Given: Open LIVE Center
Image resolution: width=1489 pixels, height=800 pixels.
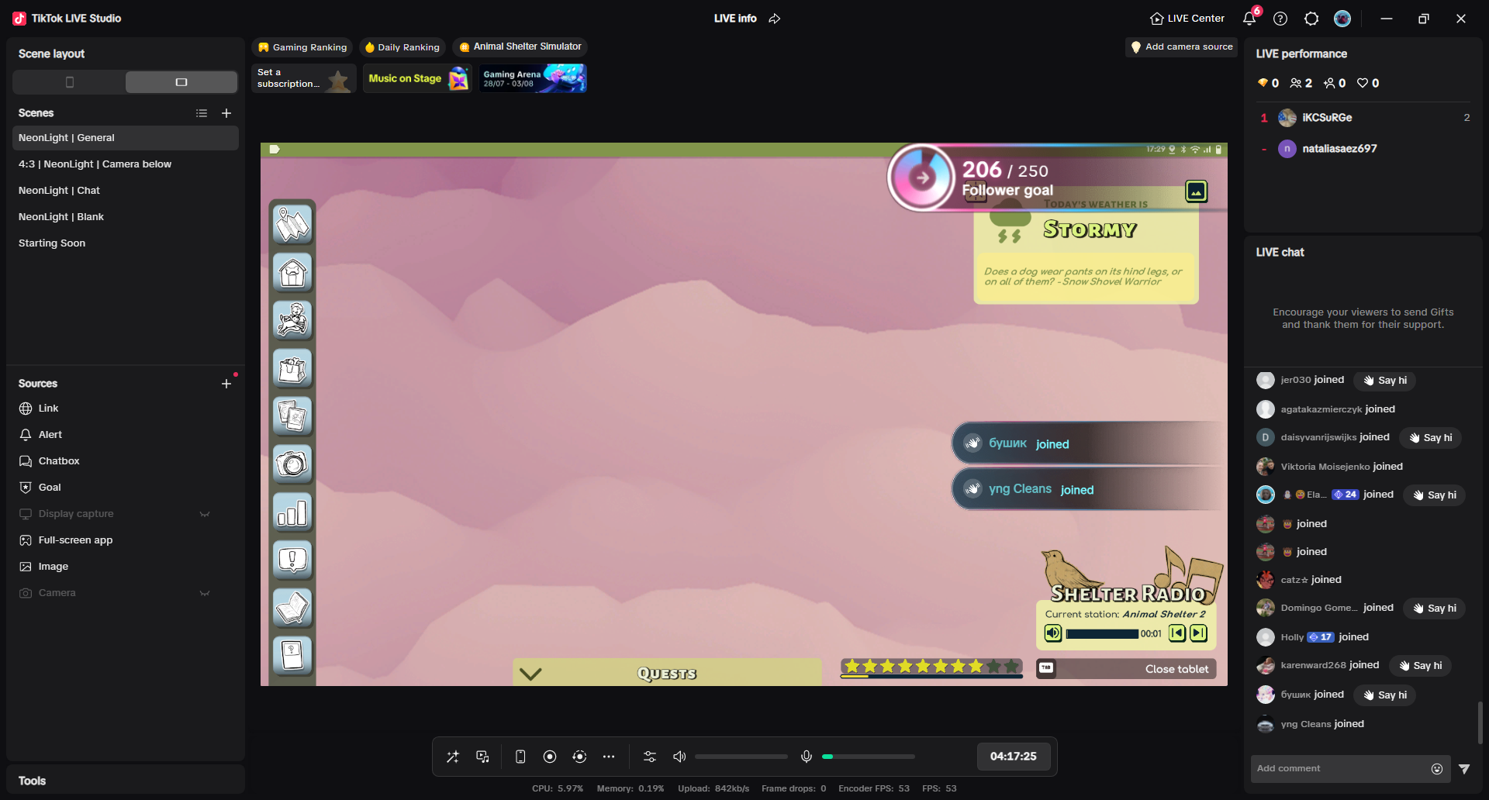Looking at the screenshot, I should click(1187, 19).
